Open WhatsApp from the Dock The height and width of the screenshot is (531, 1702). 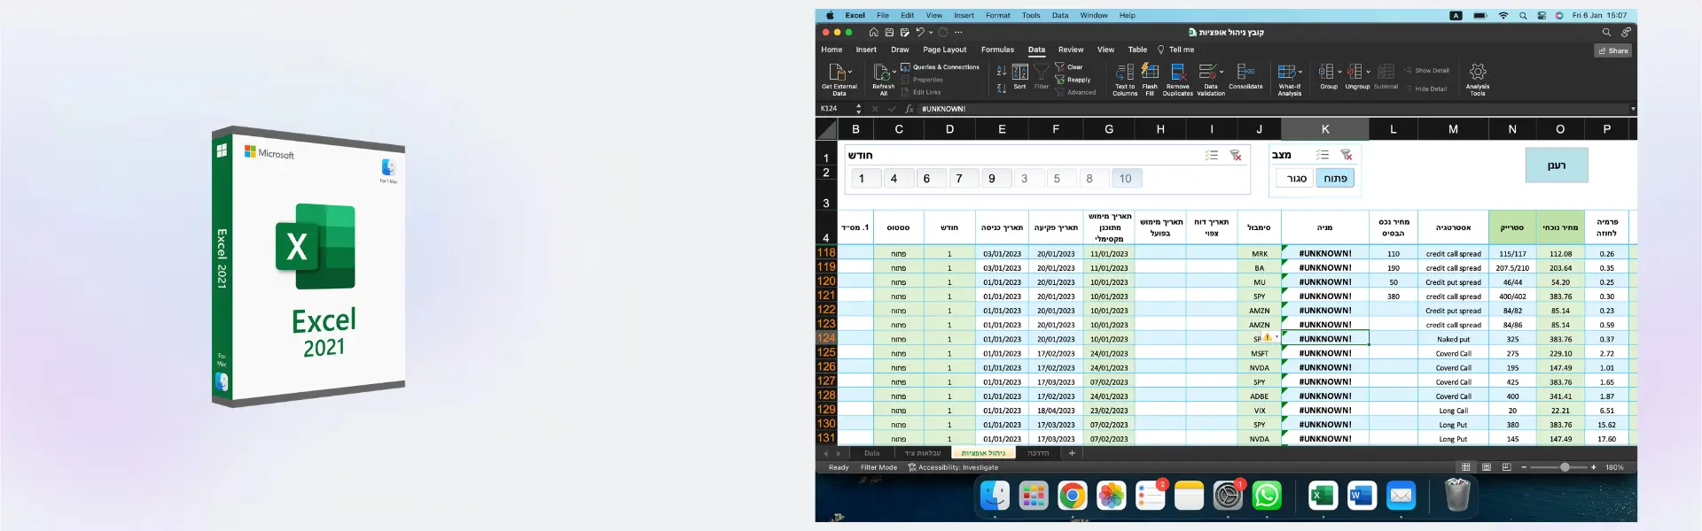(1266, 496)
